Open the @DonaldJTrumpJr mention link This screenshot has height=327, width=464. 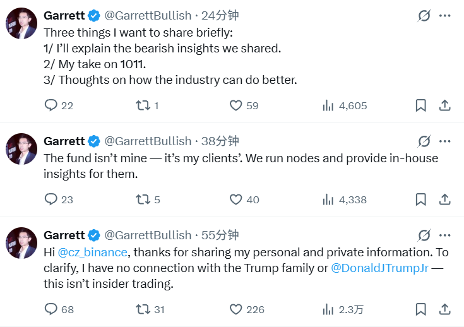coord(379,268)
